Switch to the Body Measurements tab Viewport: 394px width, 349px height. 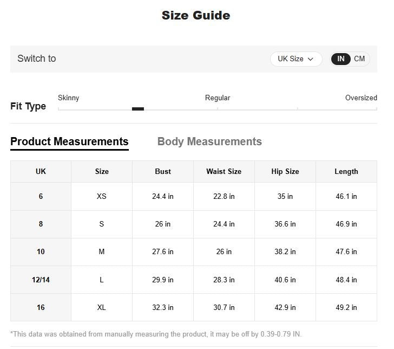(x=209, y=142)
